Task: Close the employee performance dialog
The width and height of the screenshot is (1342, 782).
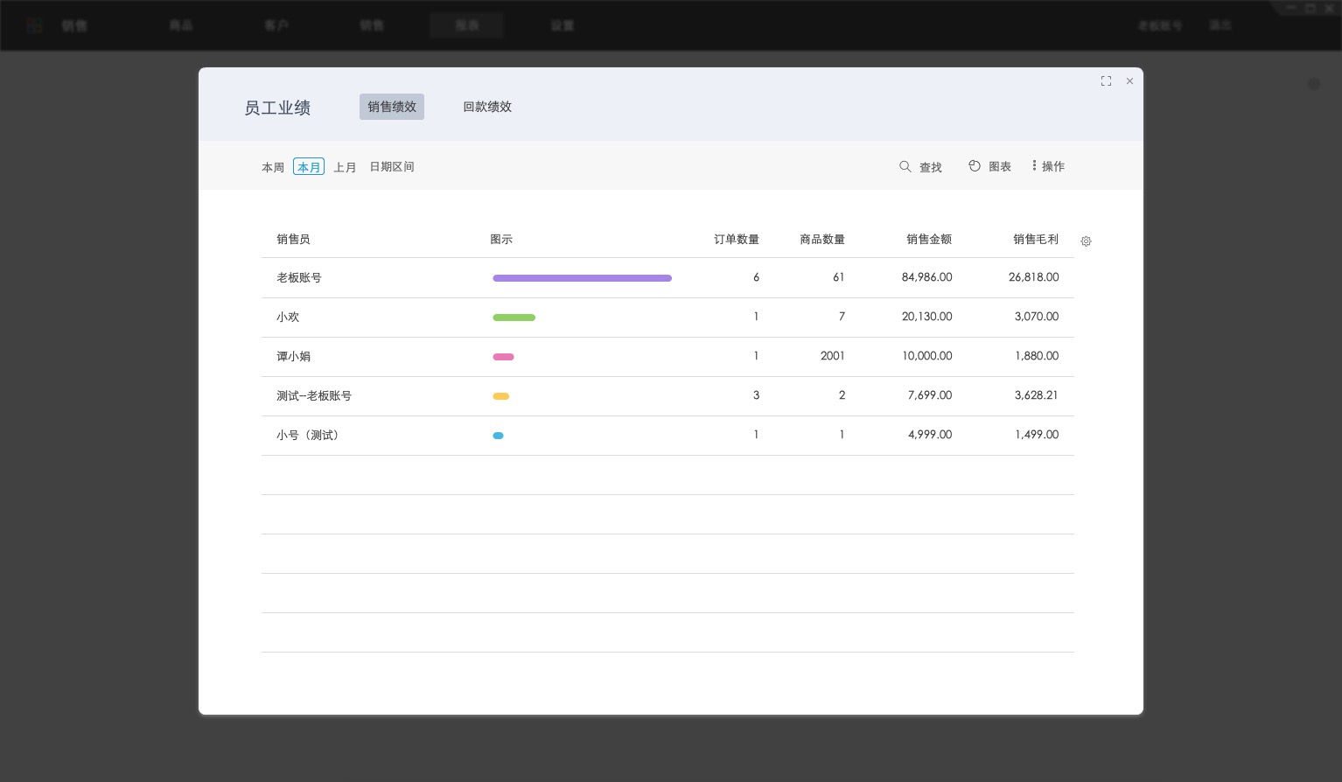Action: pos(1129,81)
